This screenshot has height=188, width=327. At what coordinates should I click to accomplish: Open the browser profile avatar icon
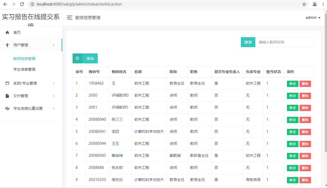pos(314,4)
